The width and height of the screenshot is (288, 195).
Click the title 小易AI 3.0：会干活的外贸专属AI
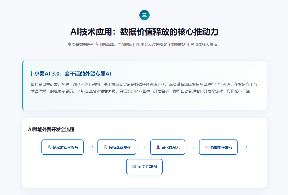(73, 74)
